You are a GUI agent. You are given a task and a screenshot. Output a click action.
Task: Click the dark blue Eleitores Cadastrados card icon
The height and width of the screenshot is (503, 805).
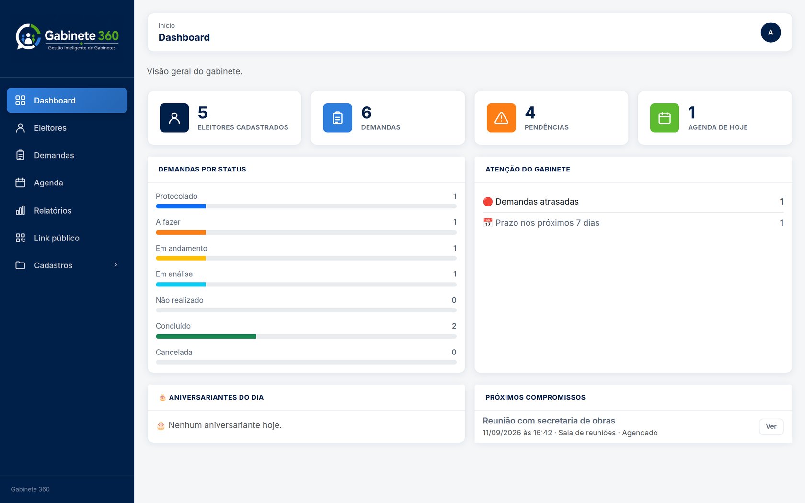174,118
